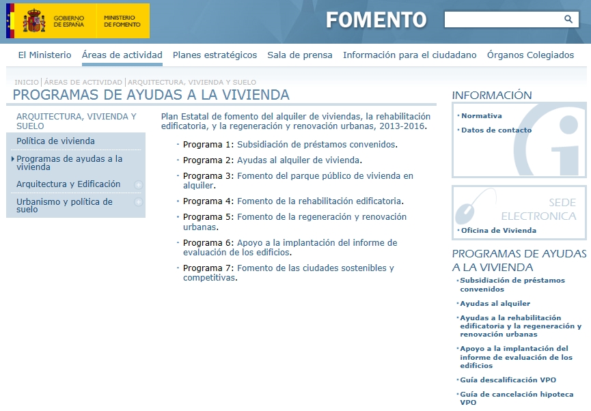The width and height of the screenshot is (591, 411).
Task: Open Fomento de la regeneración y renovación urbanas
Action: coord(294,222)
